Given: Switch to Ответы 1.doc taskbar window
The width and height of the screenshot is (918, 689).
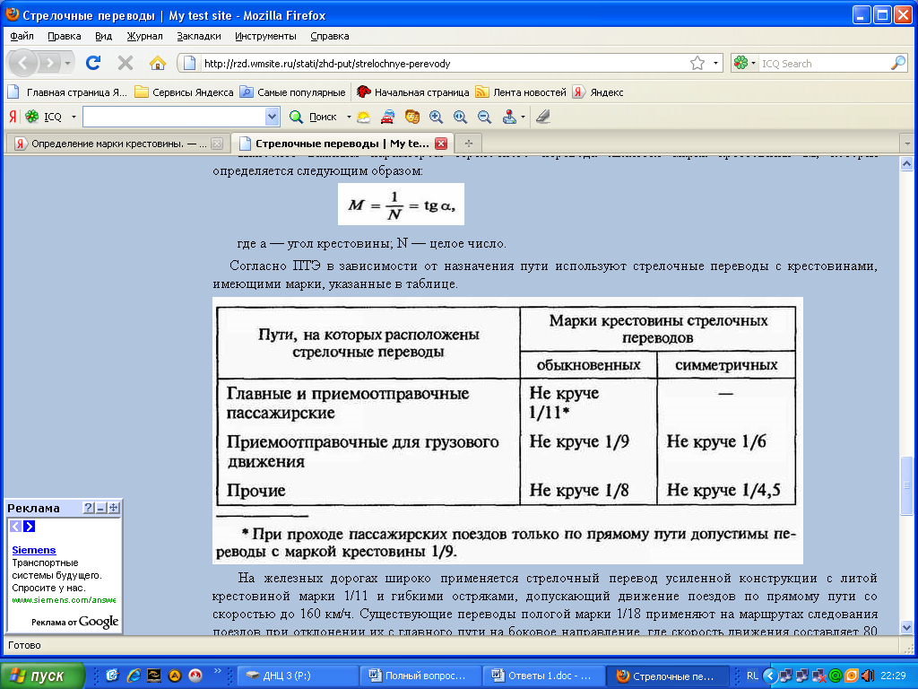Looking at the screenshot, I should [x=542, y=676].
